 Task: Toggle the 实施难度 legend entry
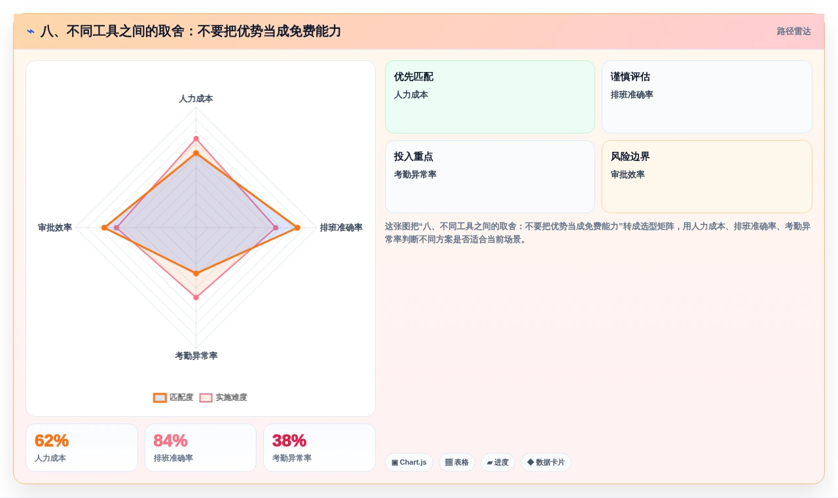pos(223,397)
